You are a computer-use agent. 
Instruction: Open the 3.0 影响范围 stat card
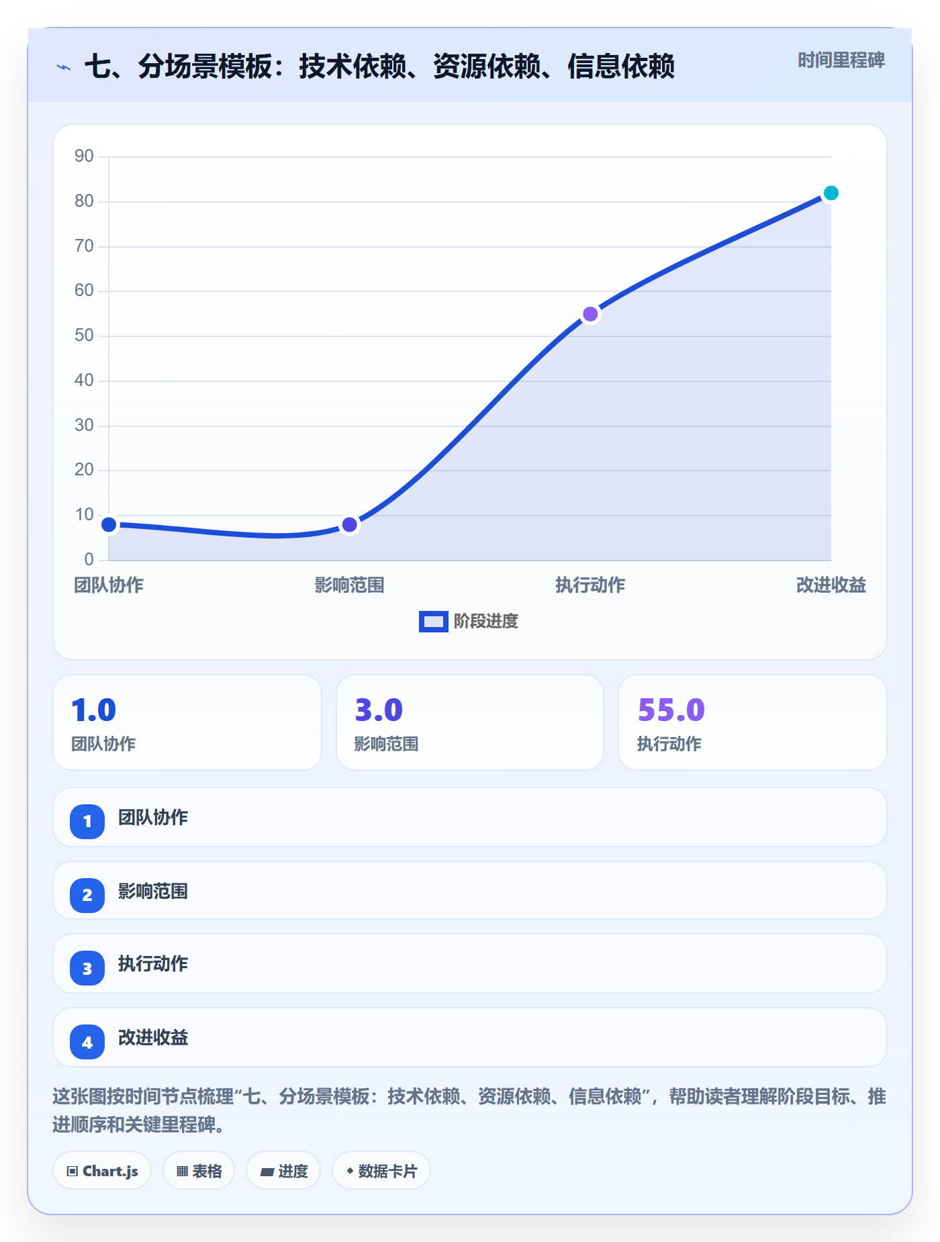coord(470,722)
